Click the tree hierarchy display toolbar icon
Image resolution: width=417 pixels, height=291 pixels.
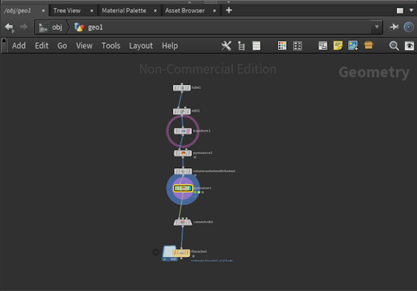coord(241,46)
